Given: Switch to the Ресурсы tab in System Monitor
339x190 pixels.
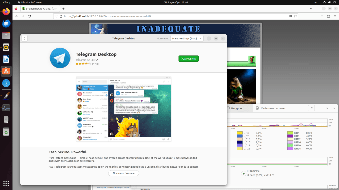Looking at the screenshot, I should 236,108.
